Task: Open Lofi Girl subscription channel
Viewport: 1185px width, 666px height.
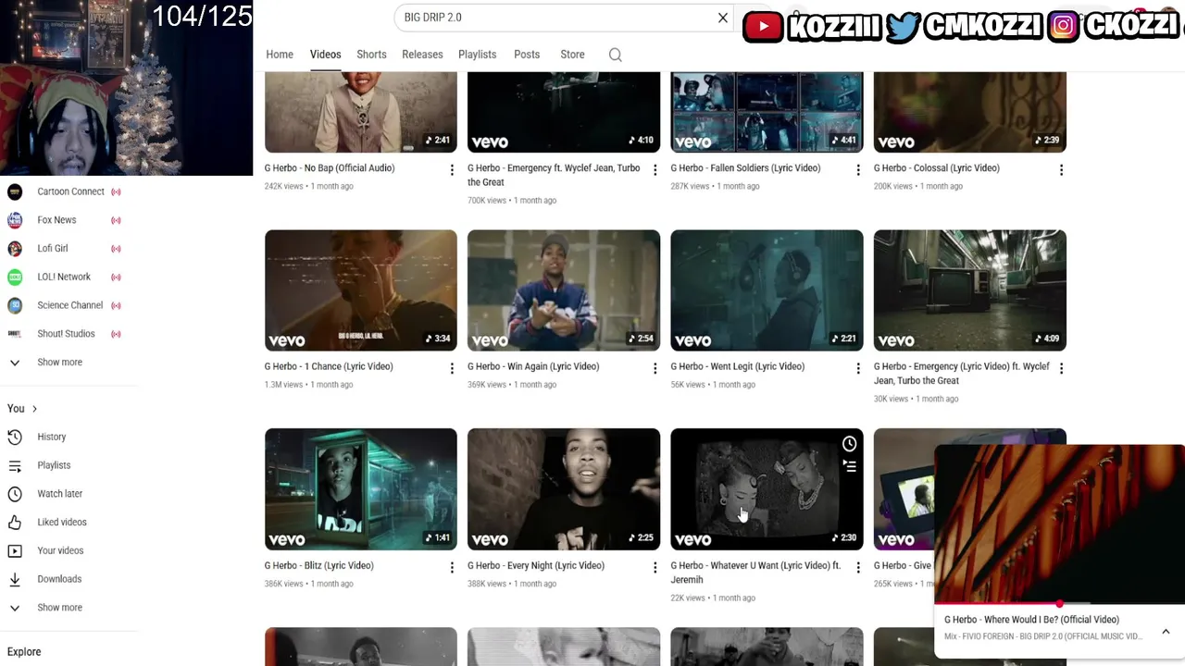Action: [x=65, y=248]
